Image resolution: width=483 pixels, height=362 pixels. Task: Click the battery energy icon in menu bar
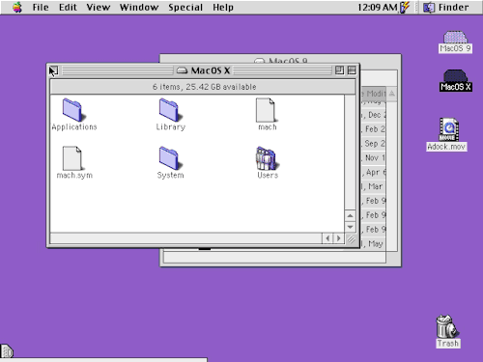(405, 7)
